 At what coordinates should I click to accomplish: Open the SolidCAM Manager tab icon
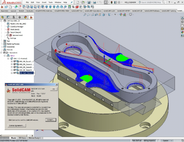pyautogui.click(x=31, y=17)
